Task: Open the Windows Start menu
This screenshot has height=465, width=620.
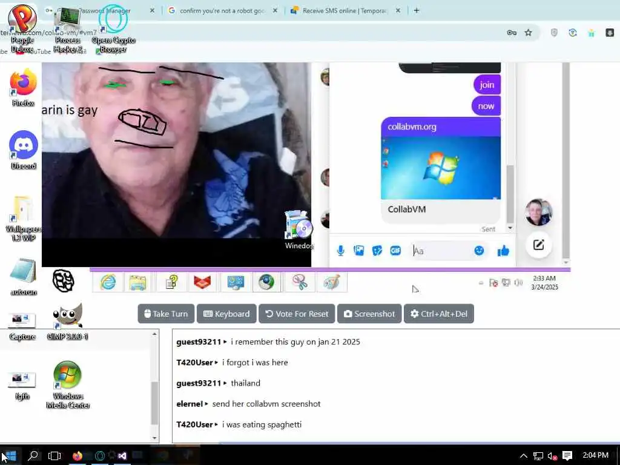Action: 11,455
